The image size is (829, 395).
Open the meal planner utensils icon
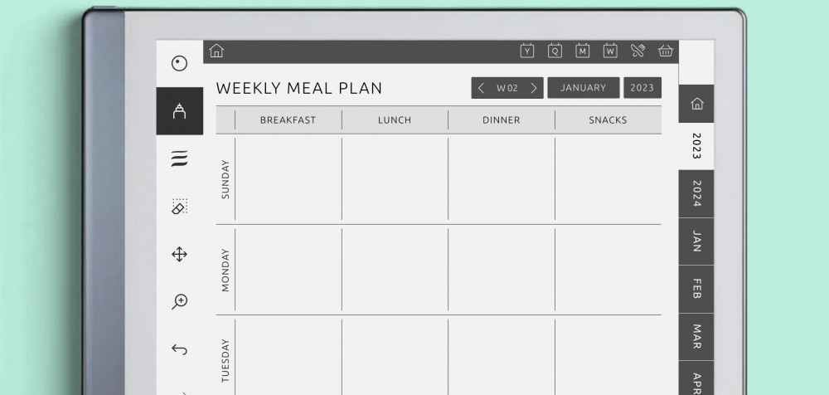click(x=638, y=51)
